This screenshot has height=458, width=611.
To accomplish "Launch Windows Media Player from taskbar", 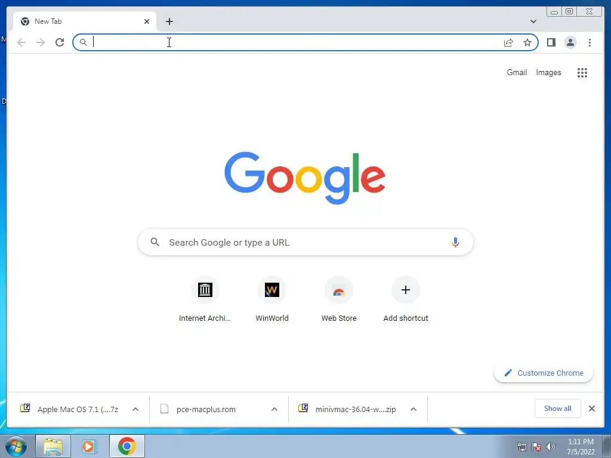I will [x=90, y=446].
